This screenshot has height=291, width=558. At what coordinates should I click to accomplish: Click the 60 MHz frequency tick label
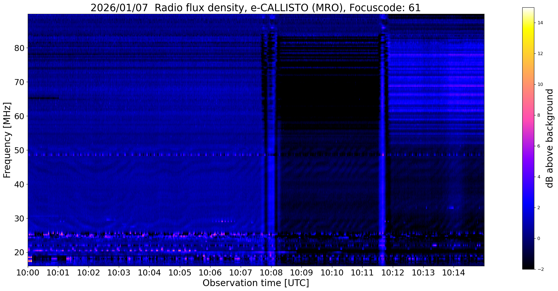click(19, 116)
